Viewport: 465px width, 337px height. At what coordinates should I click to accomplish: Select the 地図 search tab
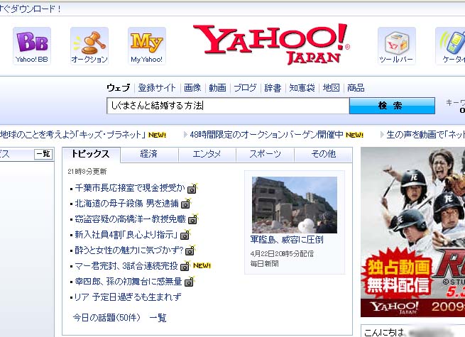point(331,88)
